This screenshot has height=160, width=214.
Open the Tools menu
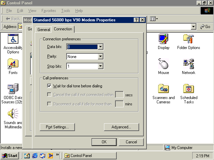(x=66, y=11)
